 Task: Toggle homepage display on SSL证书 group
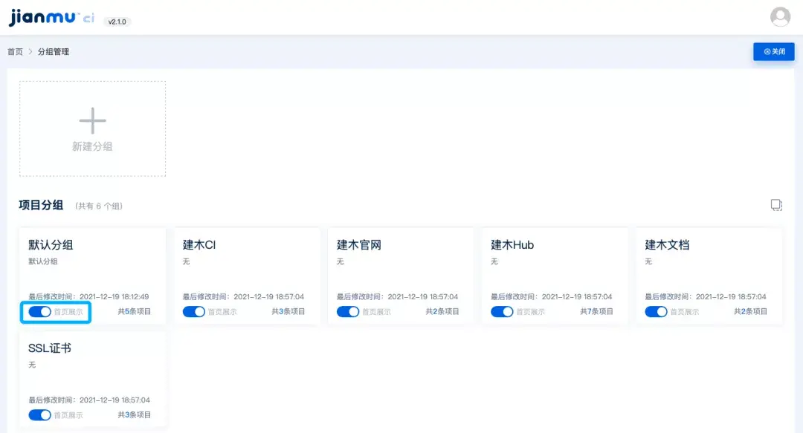point(40,415)
